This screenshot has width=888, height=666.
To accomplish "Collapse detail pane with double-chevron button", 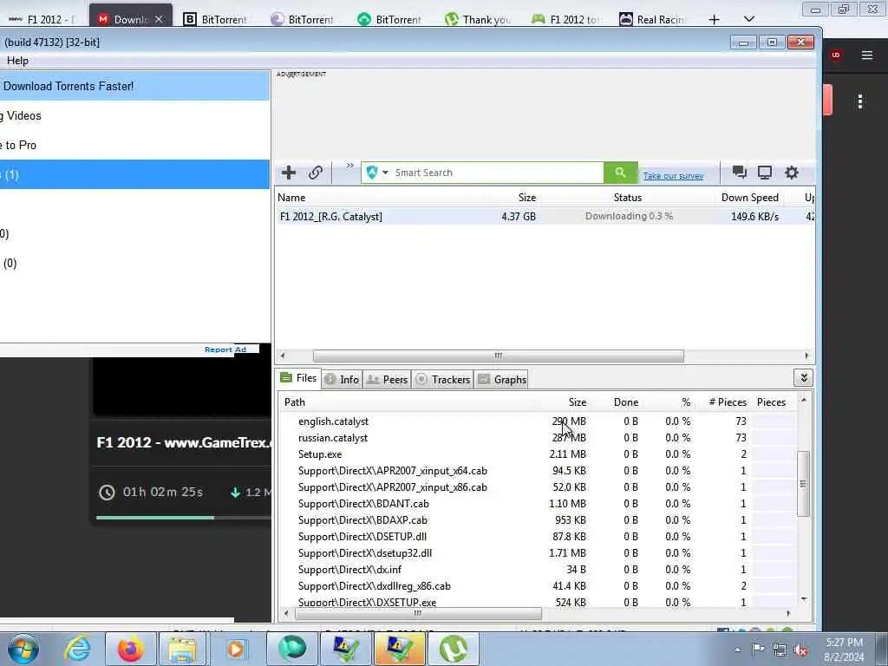I will (x=803, y=378).
